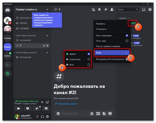Click invite people icon on channel 2
Screen dimensions: 156x123
click(x=44, y=45)
